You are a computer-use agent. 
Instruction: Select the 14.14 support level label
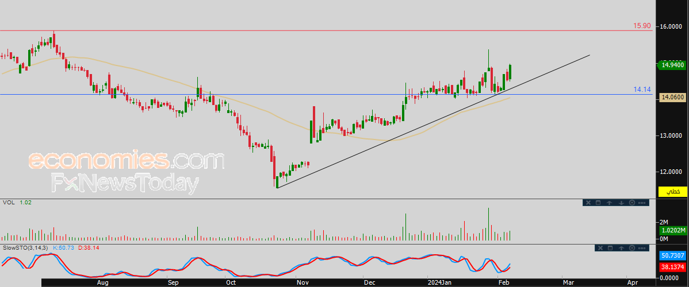642,90
